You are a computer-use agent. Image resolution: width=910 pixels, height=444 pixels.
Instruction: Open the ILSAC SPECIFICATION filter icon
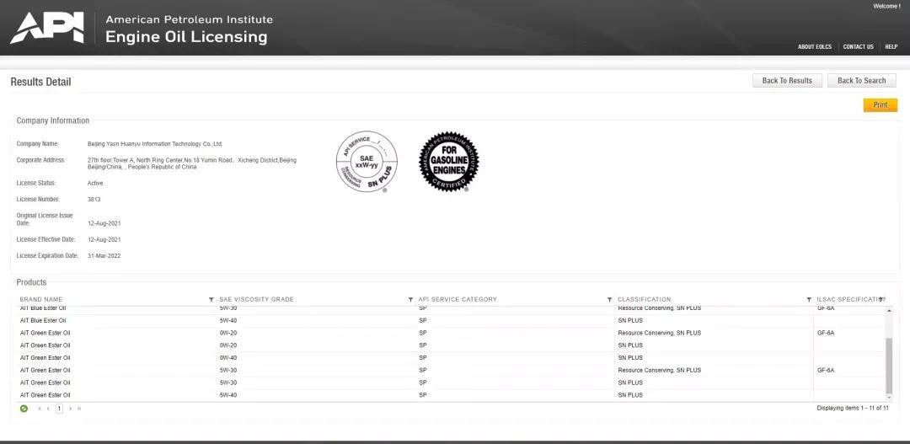881,299
